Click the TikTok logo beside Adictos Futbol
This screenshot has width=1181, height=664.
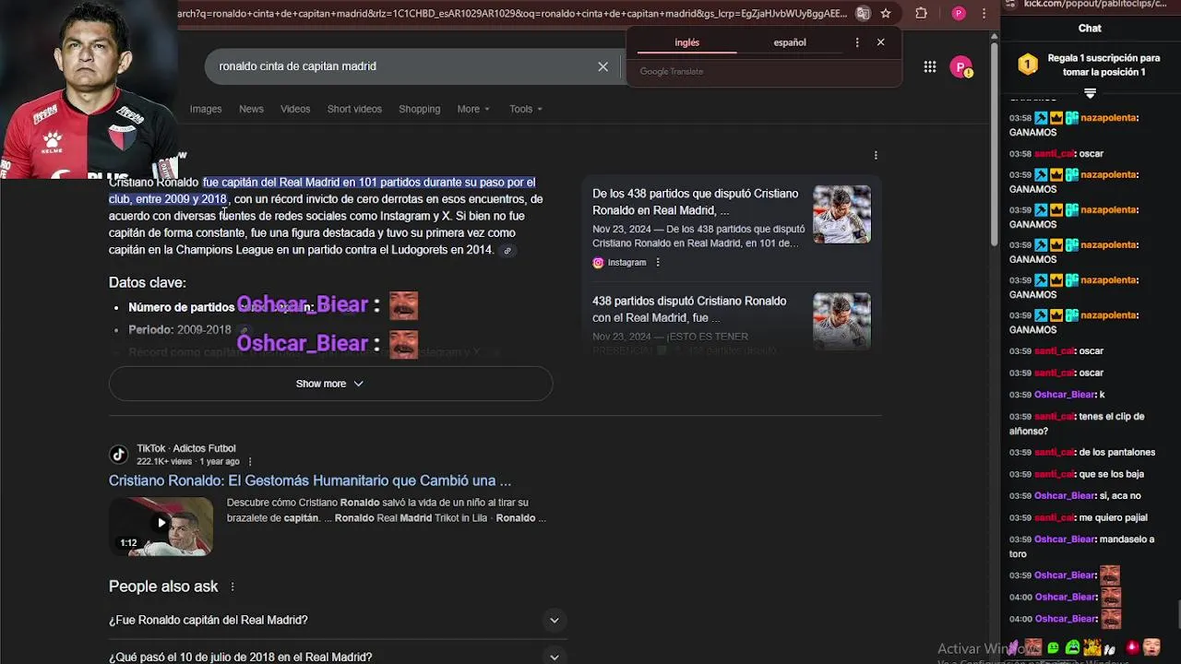coord(118,454)
